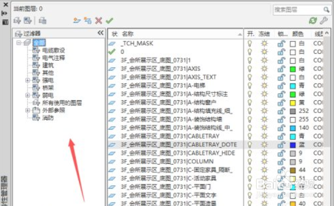Lock the _TCH_MASK layer
This screenshot has height=206, width=334.
click(281, 44)
